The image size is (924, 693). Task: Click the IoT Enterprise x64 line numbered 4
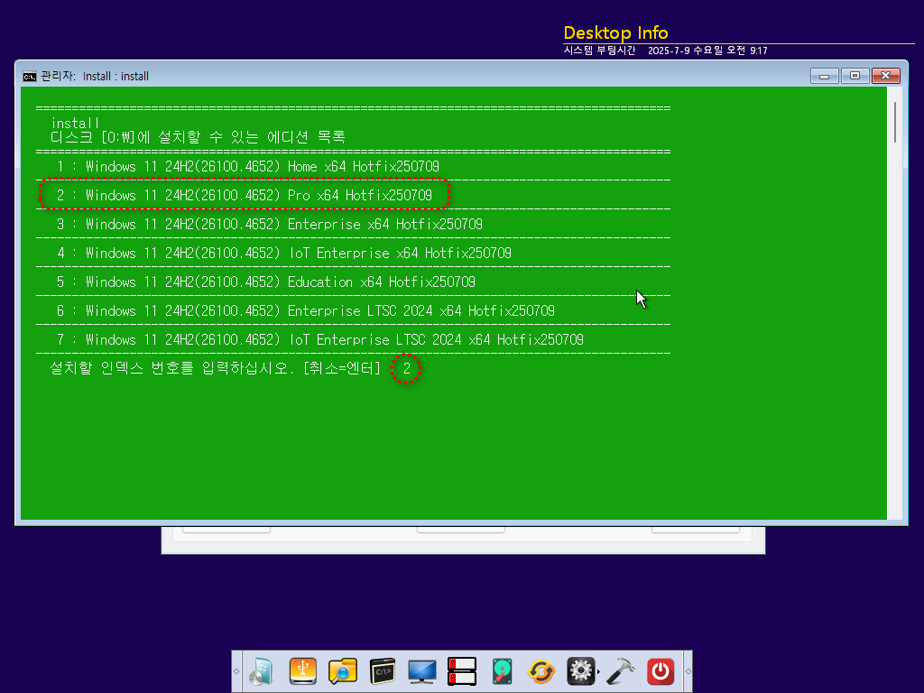(283, 253)
